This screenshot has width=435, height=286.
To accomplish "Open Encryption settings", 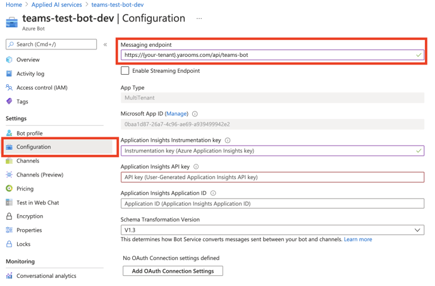I will click(30, 216).
